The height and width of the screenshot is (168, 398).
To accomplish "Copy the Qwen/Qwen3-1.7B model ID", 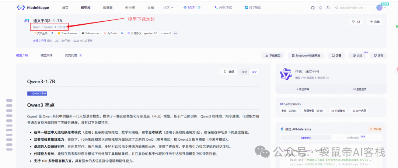I will pos(64,27).
